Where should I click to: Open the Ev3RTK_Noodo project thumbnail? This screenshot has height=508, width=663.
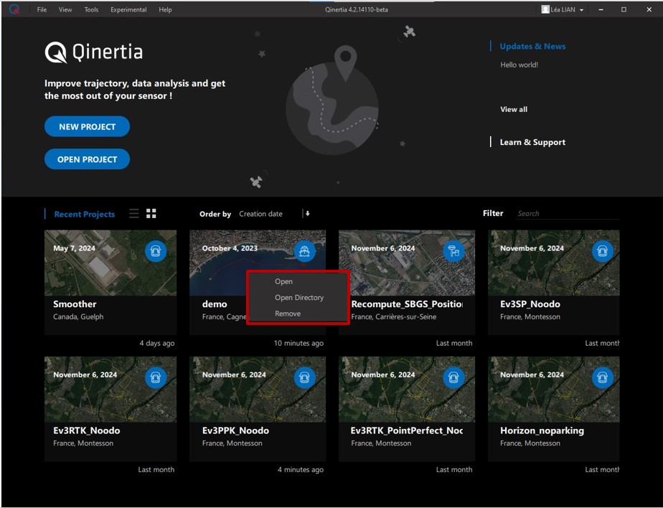click(x=110, y=389)
